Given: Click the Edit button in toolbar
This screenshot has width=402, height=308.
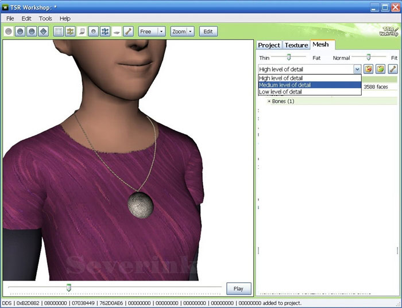Looking at the screenshot, I should pyautogui.click(x=208, y=32).
